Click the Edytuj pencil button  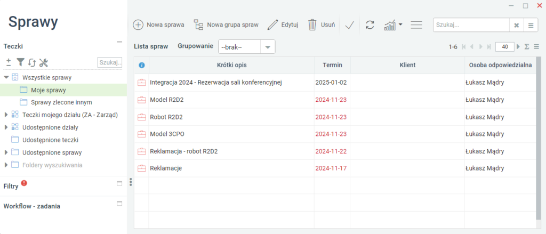[x=283, y=25]
